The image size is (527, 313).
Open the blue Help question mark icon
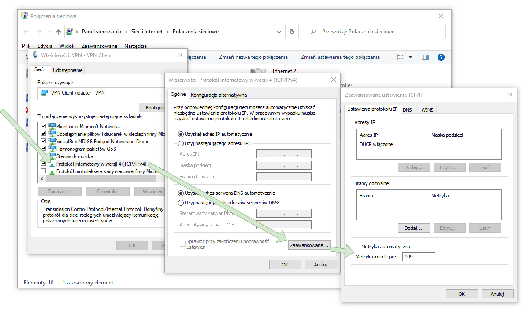pos(440,57)
